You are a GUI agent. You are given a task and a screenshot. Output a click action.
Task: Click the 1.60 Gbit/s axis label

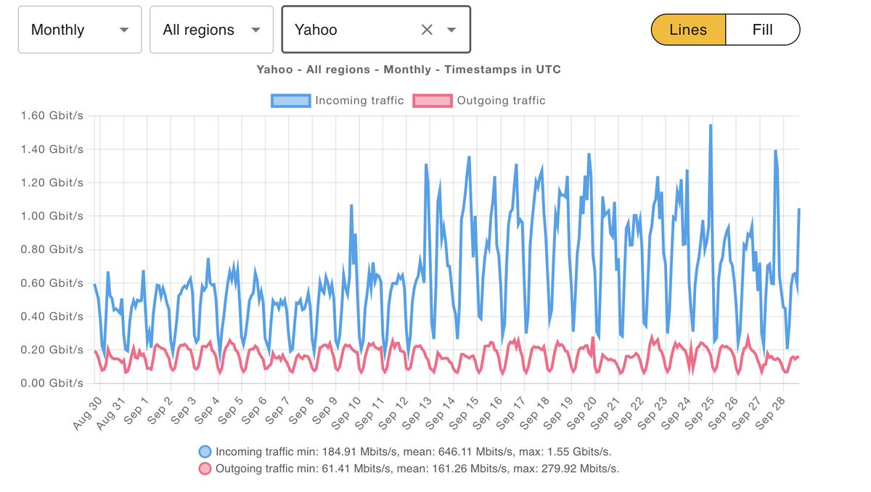click(x=51, y=115)
